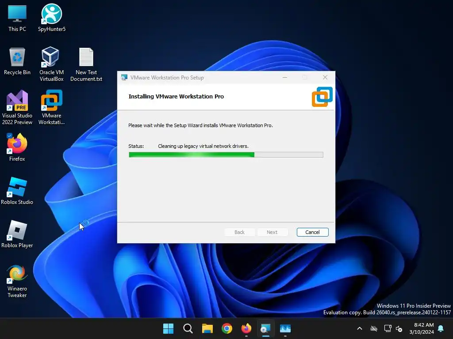Click the installation progress bar
This screenshot has width=453, height=339.
tap(226, 155)
